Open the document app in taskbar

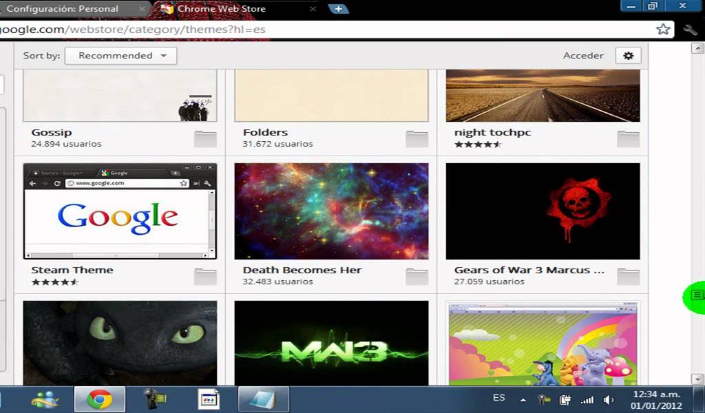[209, 399]
